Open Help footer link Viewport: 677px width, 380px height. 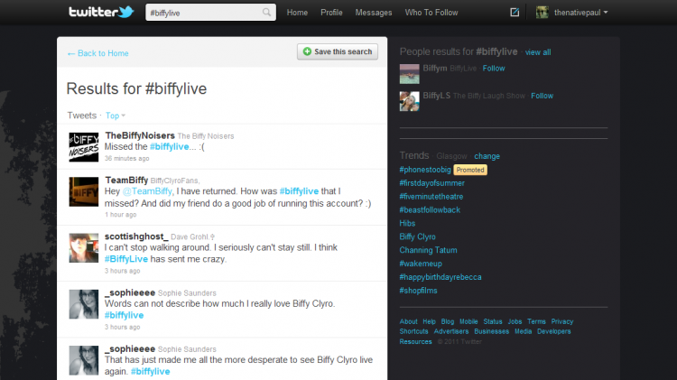tap(429, 321)
